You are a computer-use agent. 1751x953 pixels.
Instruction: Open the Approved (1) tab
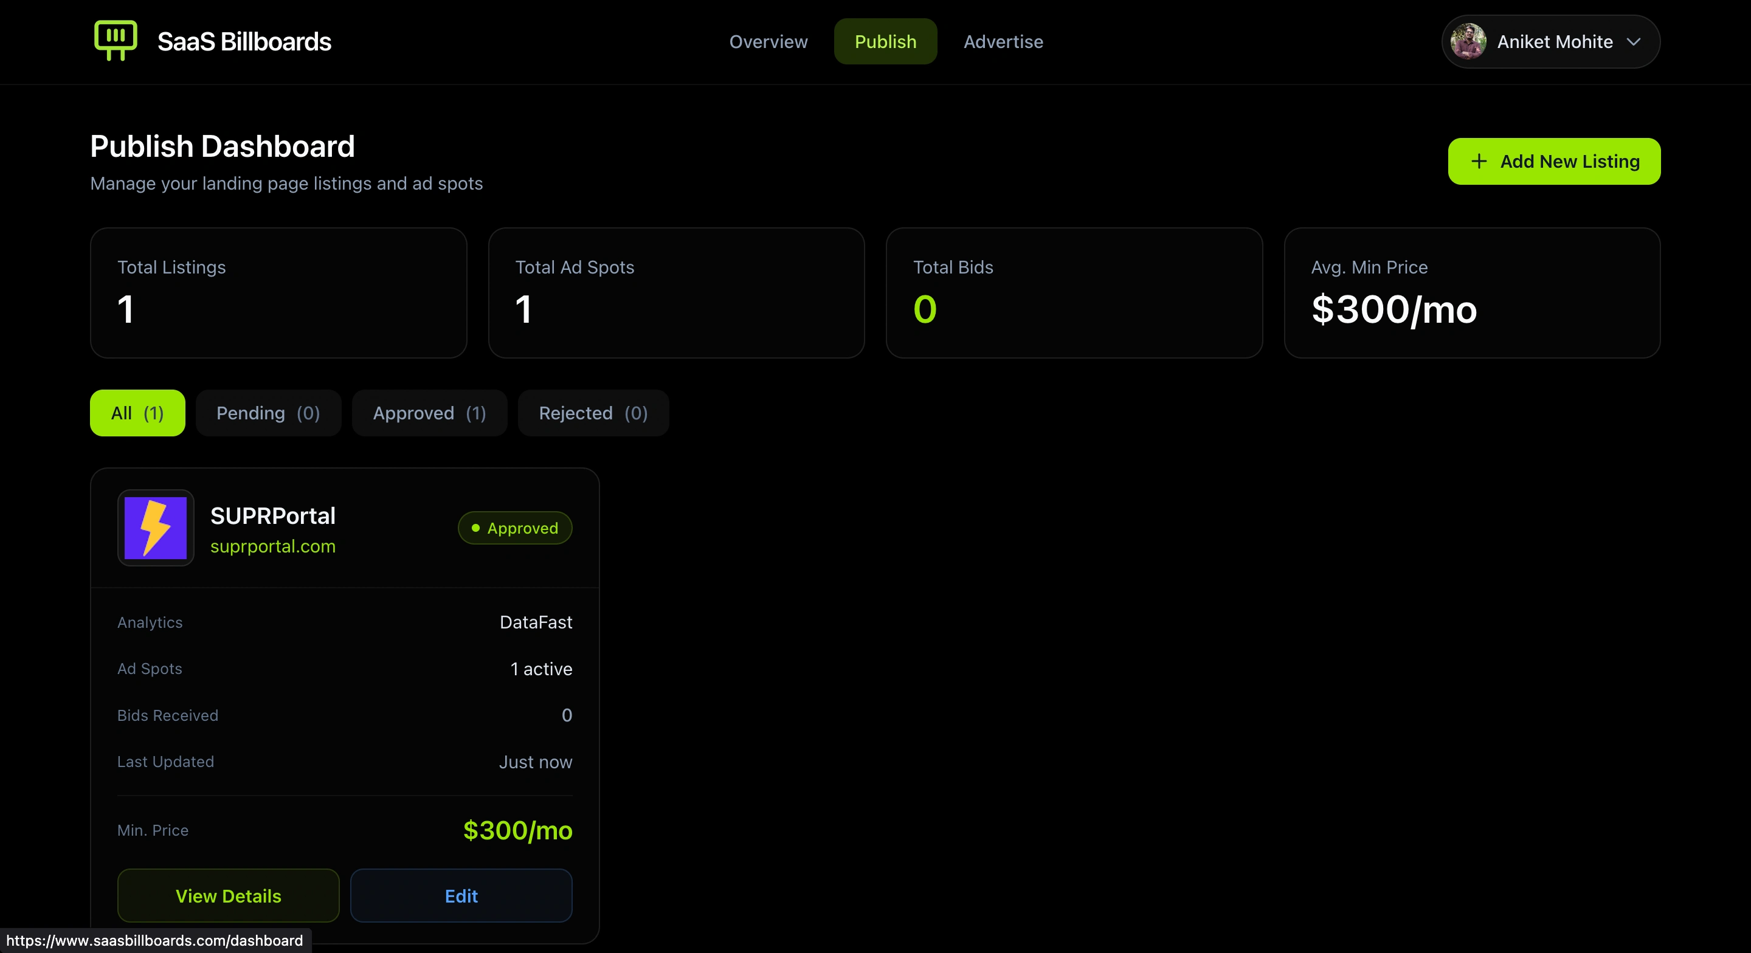coord(429,413)
